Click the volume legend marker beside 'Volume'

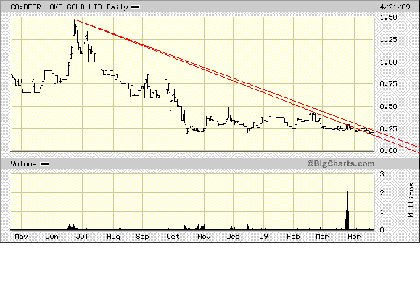pos(44,164)
